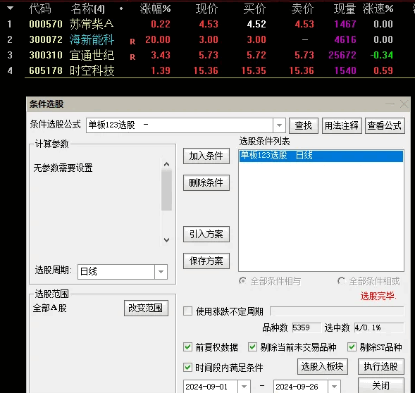Click the 计算参数 scrollbar thumb
This screenshot has width=415, height=393.
pos(166,190)
